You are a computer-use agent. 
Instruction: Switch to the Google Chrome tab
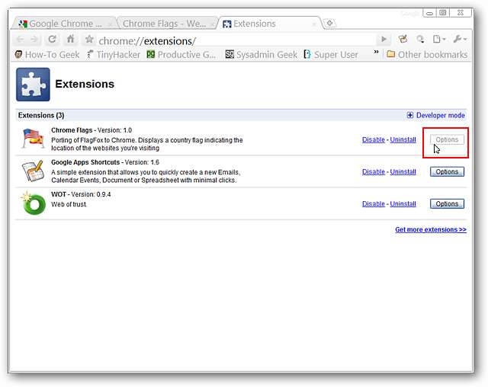(63, 24)
